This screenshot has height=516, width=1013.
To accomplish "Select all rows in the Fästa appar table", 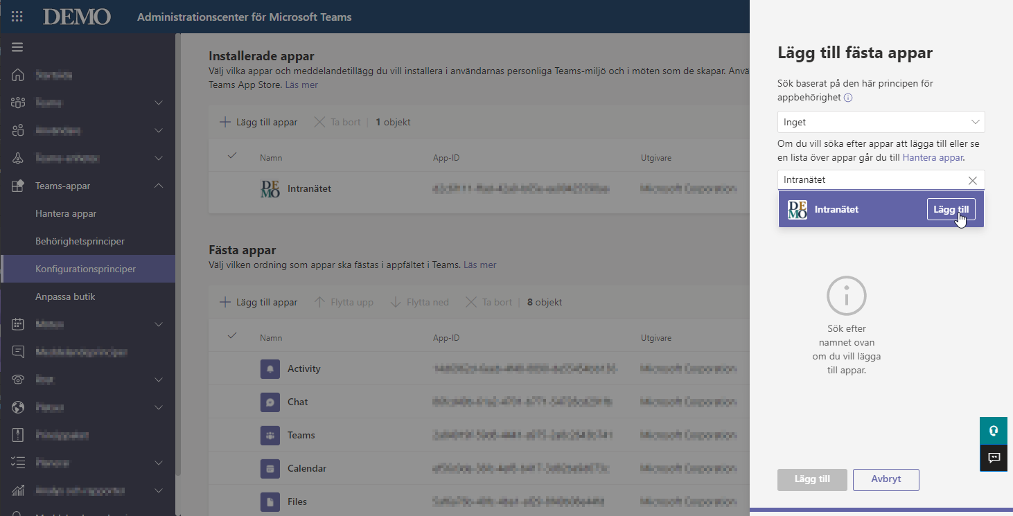I will click(232, 336).
